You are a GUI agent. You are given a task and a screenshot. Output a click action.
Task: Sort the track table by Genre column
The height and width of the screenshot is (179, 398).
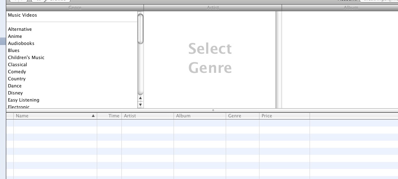tap(242, 116)
